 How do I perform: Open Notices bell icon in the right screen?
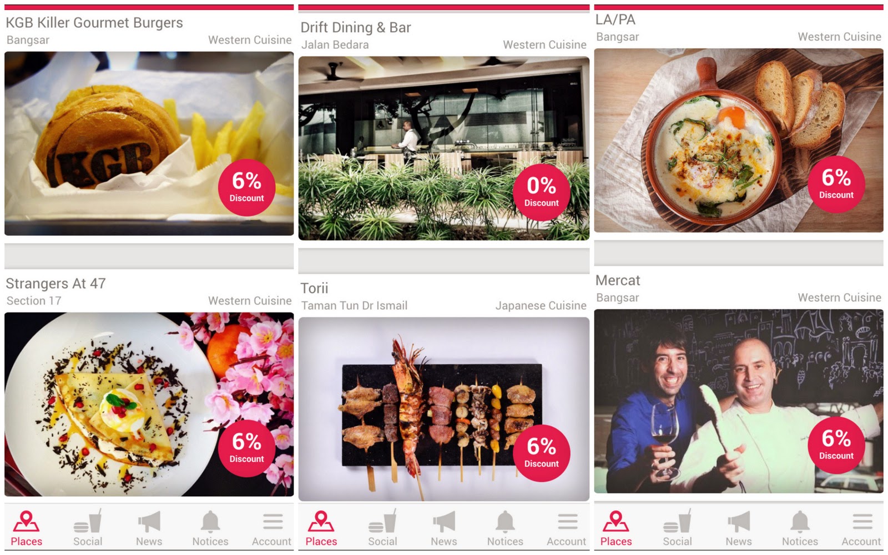pos(800,522)
